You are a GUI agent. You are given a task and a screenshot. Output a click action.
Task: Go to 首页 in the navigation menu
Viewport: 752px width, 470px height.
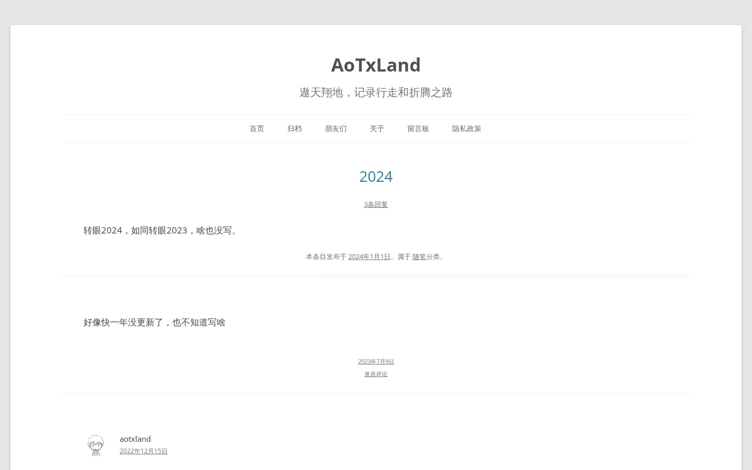point(257,128)
